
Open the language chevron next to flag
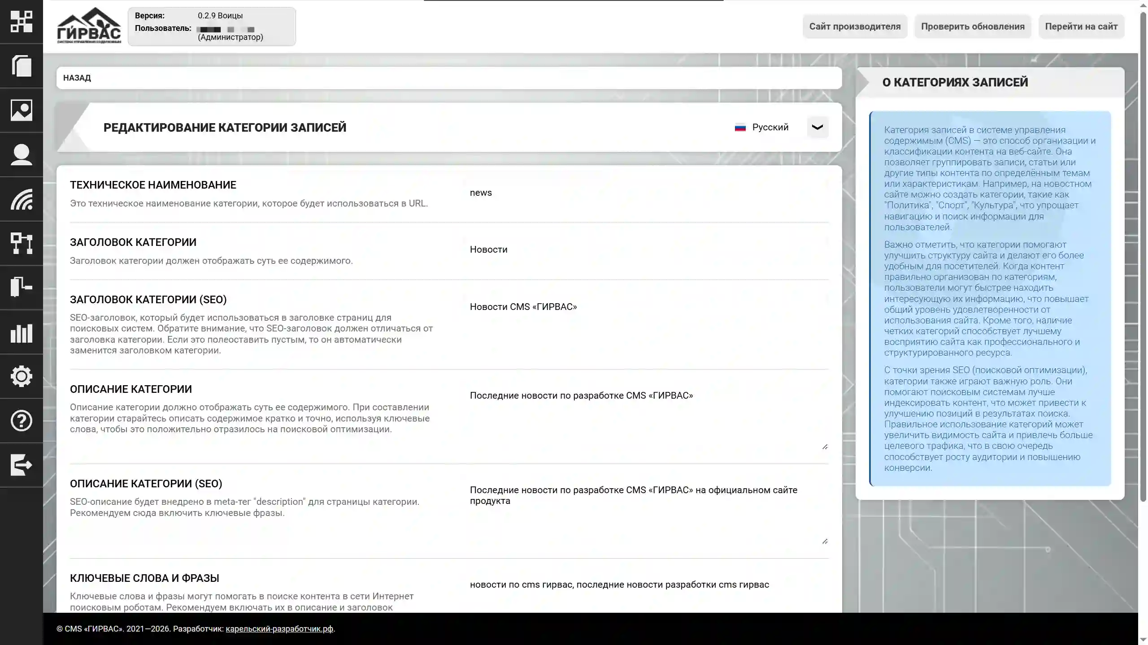[x=817, y=127]
